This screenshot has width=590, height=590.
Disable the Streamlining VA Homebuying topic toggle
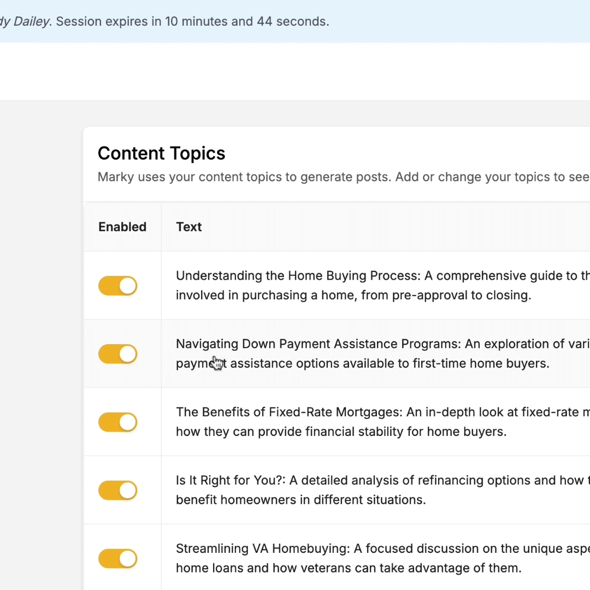pos(117,559)
